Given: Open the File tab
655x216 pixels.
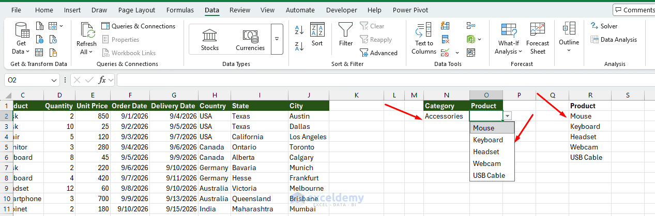Looking at the screenshot, I should (16, 10).
